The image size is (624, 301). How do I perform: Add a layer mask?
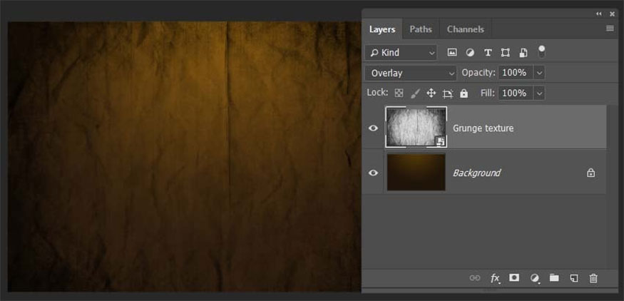[x=514, y=278]
